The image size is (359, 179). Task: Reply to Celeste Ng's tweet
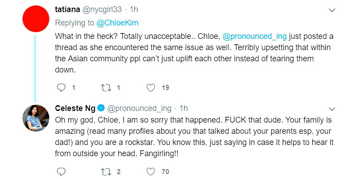(x=62, y=171)
